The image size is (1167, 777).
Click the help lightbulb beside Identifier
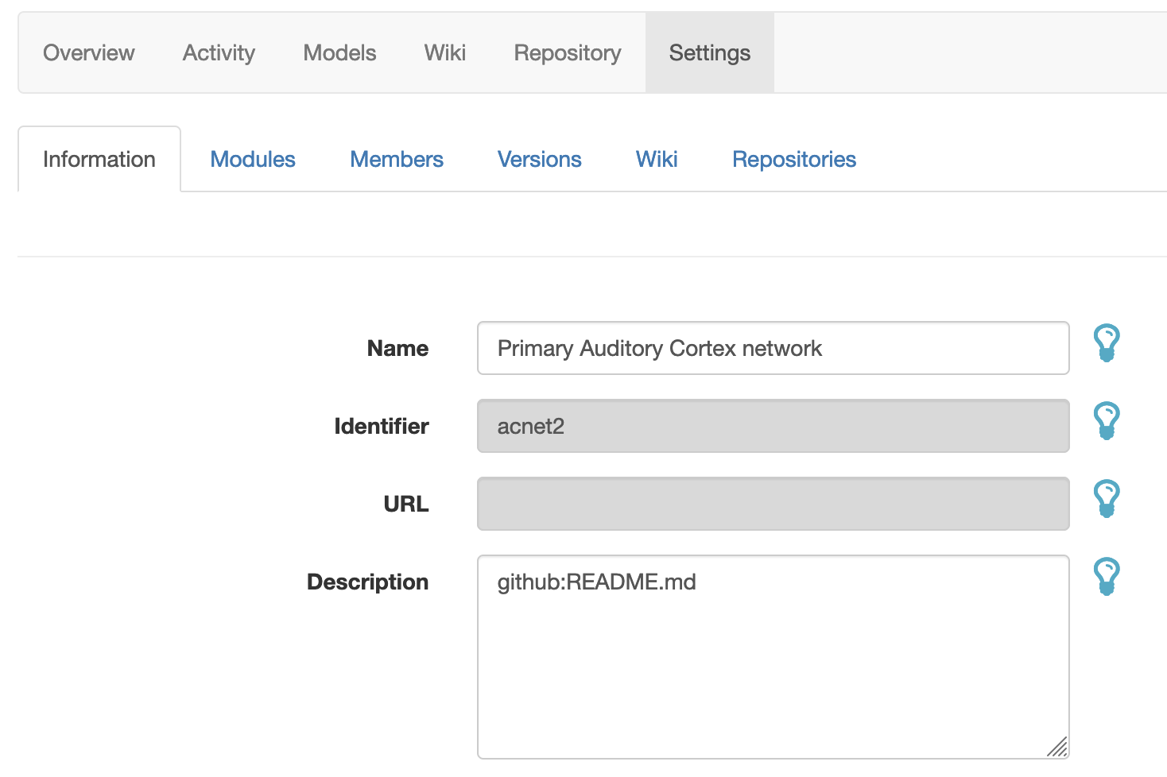coord(1107,421)
